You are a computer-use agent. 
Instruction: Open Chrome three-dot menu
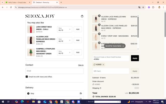tap(163, 7)
